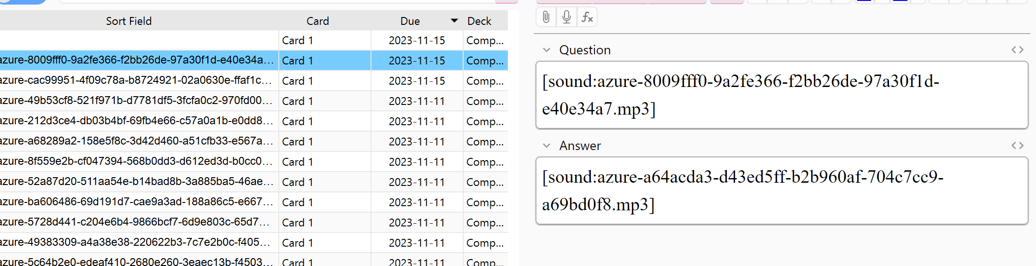Click the Due column header
Screen dimensions: 1036x266
[410, 21]
